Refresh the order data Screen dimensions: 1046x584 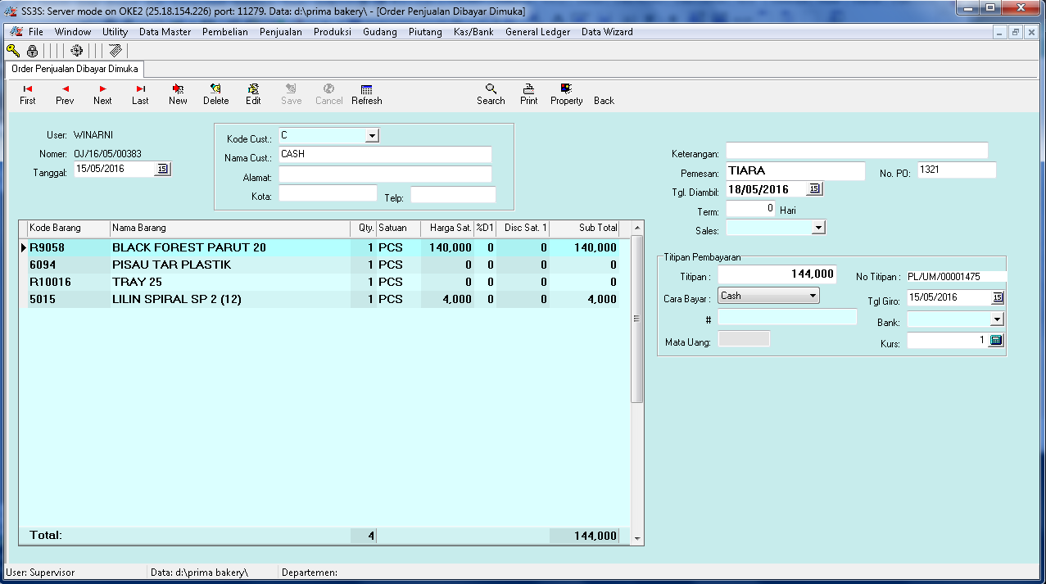pos(367,94)
